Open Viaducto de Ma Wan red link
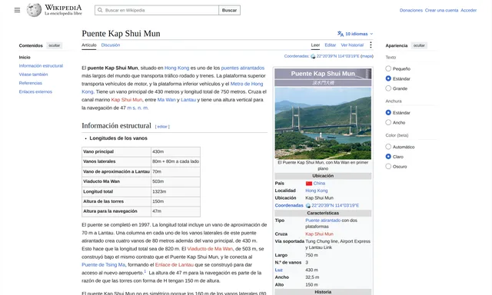The width and height of the screenshot is (492, 295). coord(210,249)
